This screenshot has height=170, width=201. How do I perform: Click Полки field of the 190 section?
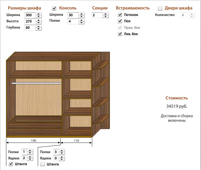[x=24, y=152]
